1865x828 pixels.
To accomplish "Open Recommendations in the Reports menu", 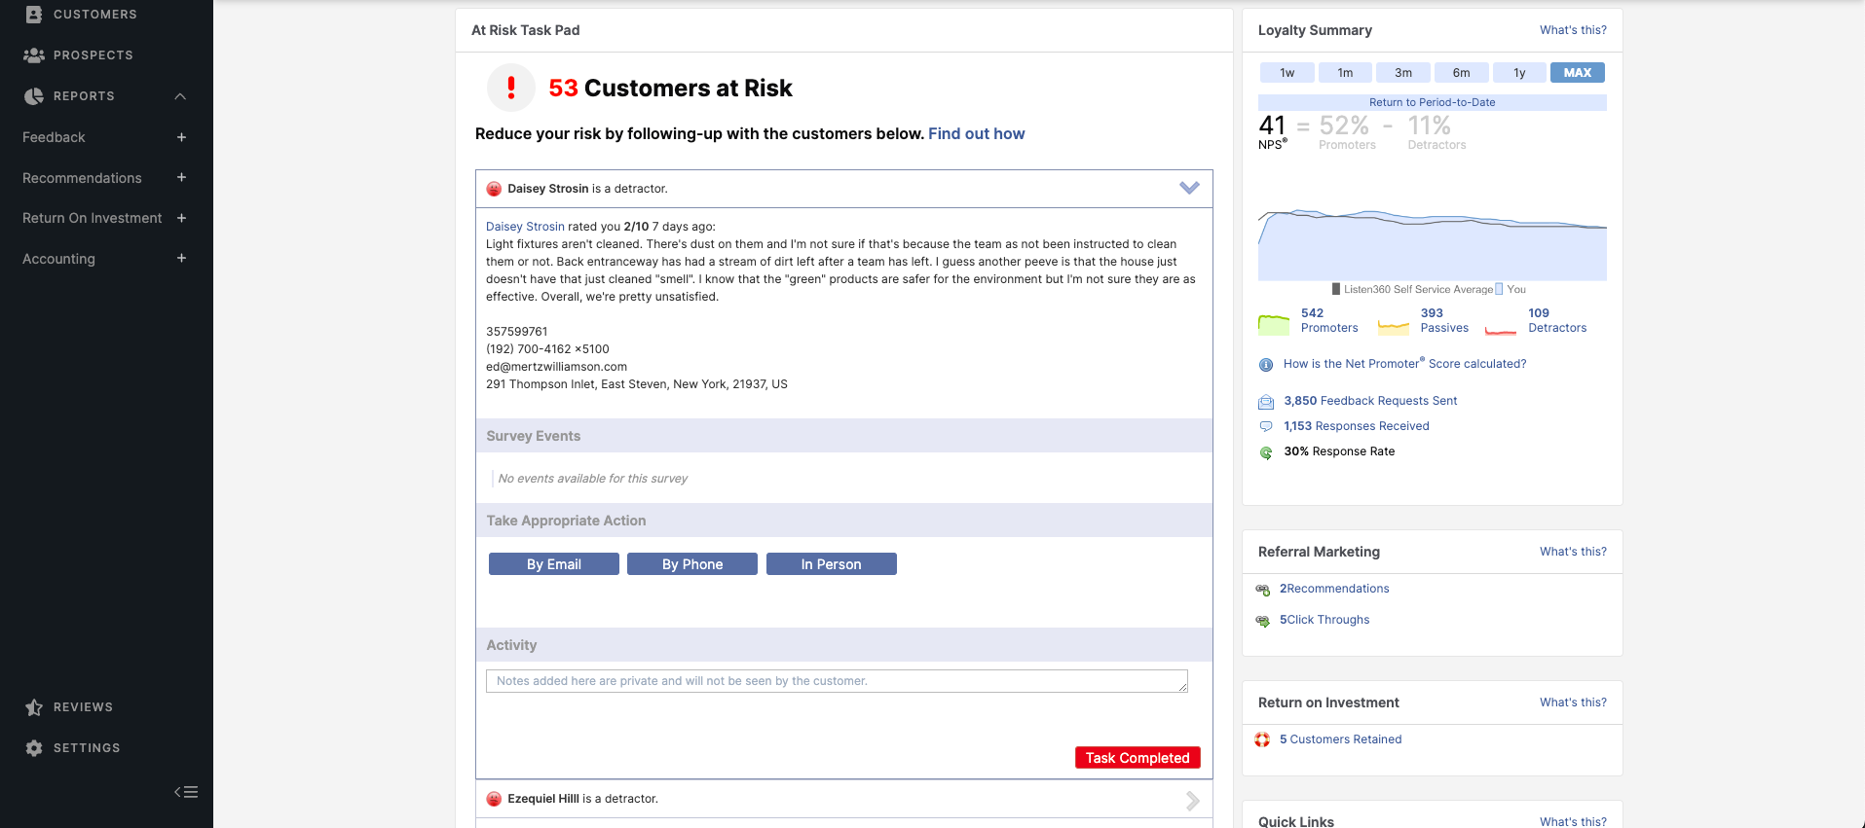I will pyautogui.click(x=82, y=178).
